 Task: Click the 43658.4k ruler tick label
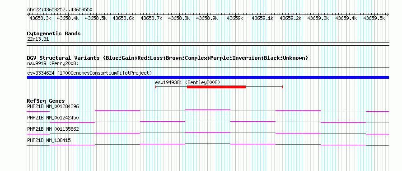(x=68, y=18)
